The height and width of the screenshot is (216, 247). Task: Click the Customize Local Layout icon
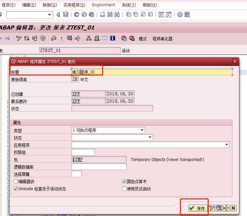(x=187, y=15)
